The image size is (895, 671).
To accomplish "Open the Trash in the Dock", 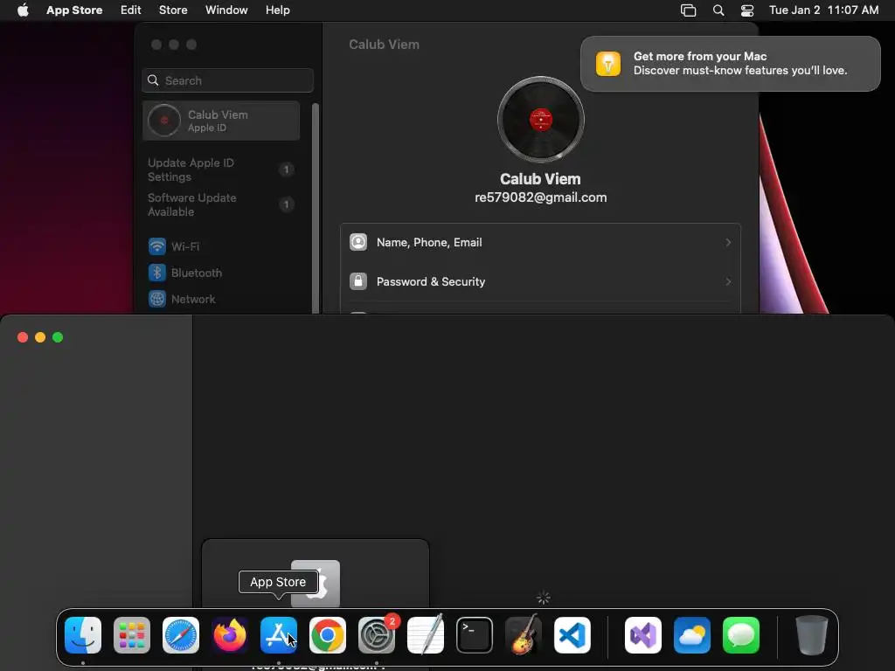I will click(x=812, y=635).
